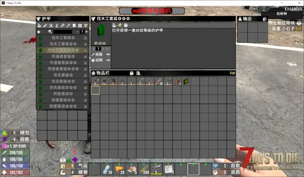The width and height of the screenshot is (304, 177).
Task: Open the unlock padlock tab in details
Action: [126, 25]
